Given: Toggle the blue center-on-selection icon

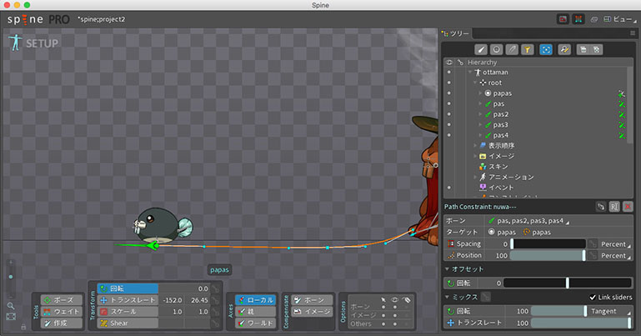Looking at the screenshot, I should (x=546, y=50).
